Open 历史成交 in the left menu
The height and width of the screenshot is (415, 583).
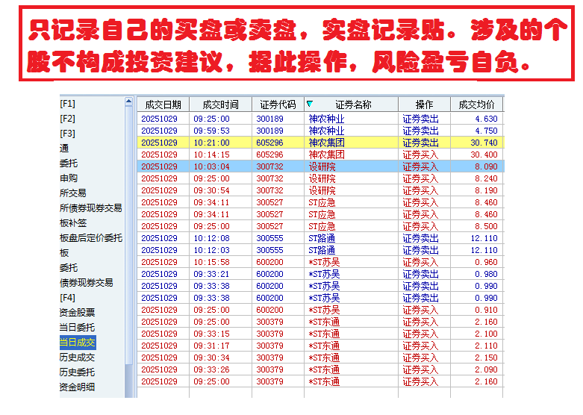[78, 358]
